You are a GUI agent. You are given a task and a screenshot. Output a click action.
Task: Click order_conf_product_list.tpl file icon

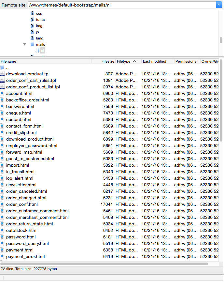click(x=2, y=87)
